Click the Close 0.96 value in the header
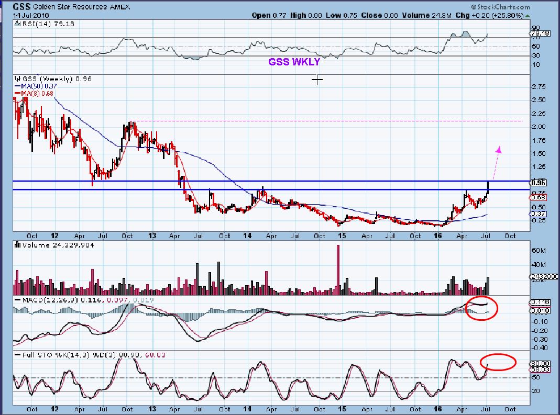Image resolution: width=560 pixels, height=415 pixels. 379,15
